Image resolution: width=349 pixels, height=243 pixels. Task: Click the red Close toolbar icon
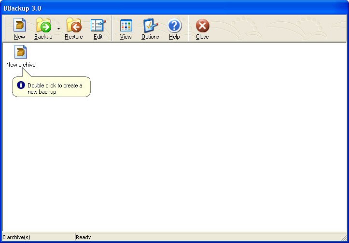[x=202, y=26]
